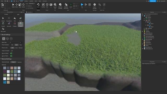Viewport: 167px width, 94px height.
Task: Switch to the VIEW ribbon tab
Action: (x=40, y=1)
